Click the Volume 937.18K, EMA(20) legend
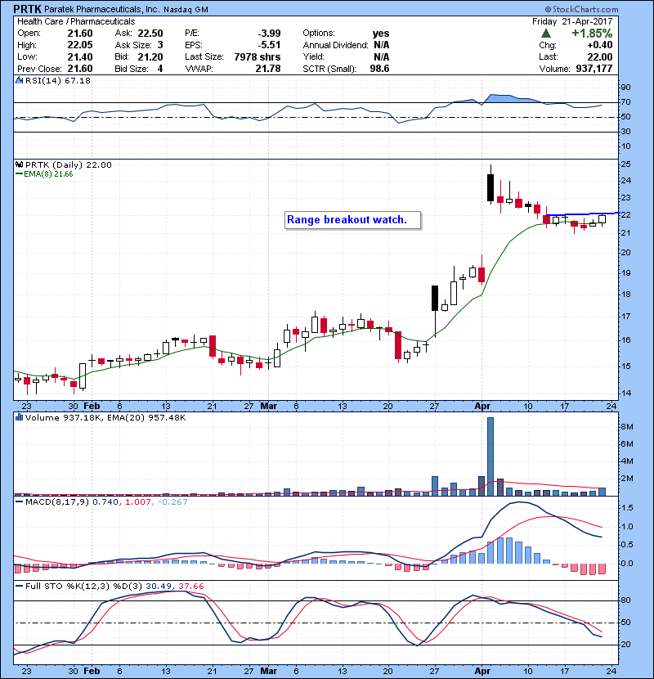The image size is (654, 679). [x=105, y=418]
